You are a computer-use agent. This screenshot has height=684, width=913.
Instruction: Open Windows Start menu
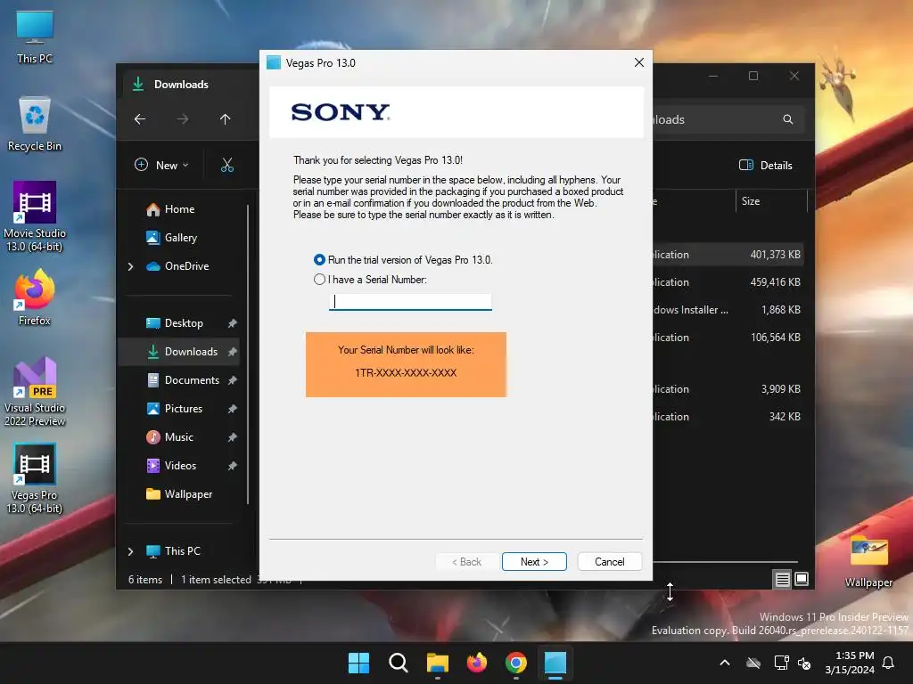tap(358, 663)
